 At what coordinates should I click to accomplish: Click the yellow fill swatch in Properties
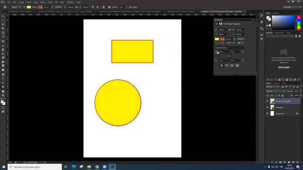217,39
